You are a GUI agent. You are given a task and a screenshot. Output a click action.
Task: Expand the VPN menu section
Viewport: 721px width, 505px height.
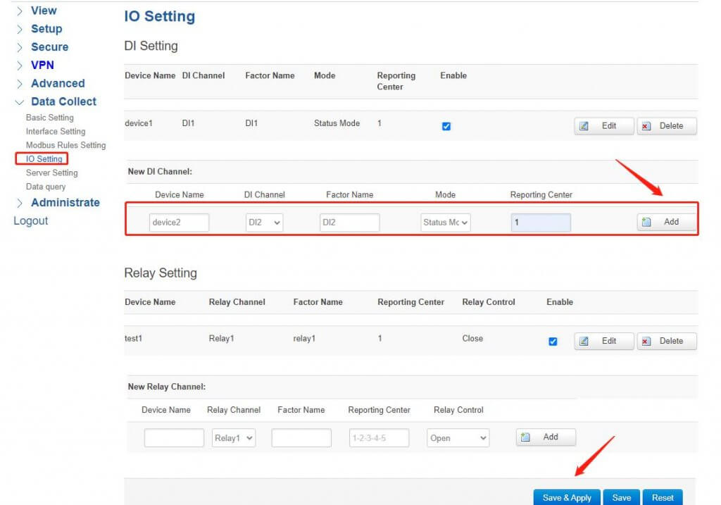click(x=42, y=65)
